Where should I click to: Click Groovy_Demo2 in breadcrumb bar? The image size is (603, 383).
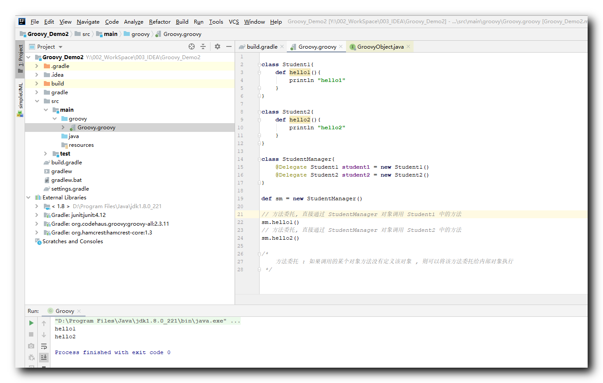pyautogui.click(x=44, y=34)
